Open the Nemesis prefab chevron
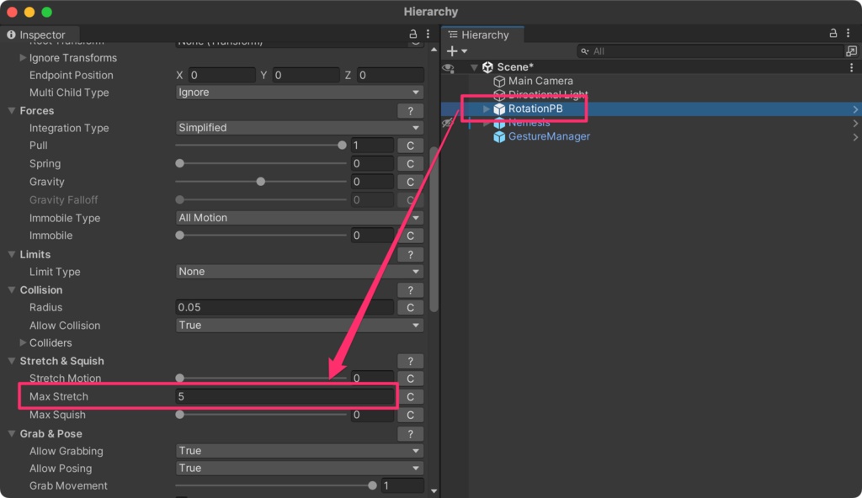 click(x=855, y=123)
